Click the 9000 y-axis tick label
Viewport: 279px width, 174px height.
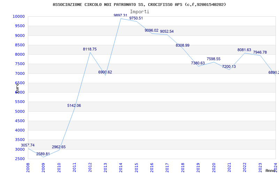pos(20,35)
